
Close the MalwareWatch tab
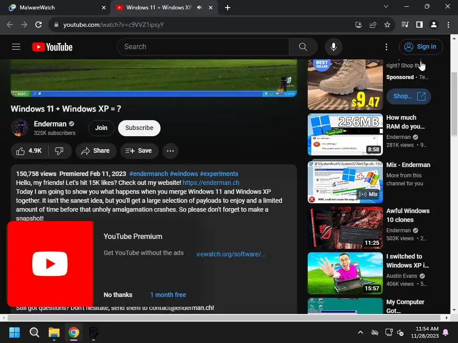point(104,8)
